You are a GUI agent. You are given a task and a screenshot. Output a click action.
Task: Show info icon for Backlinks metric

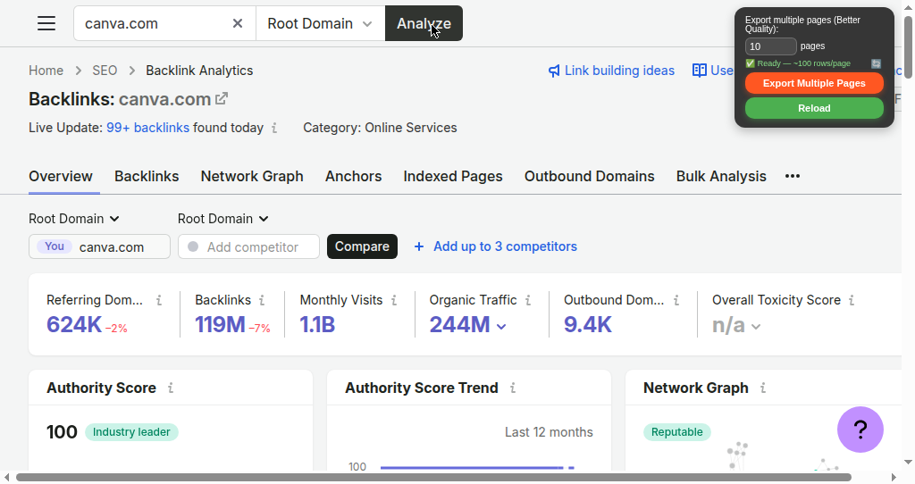[262, 300]
